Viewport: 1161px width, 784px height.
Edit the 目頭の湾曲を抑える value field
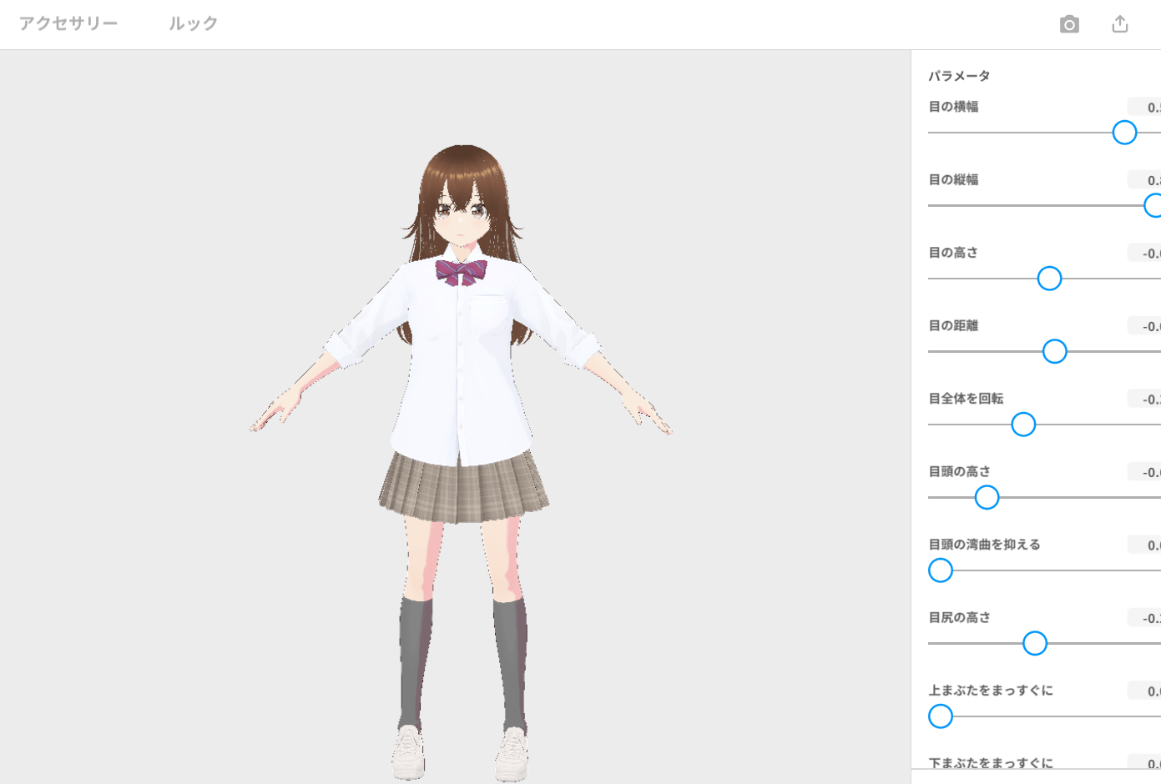click(1144, 545)
